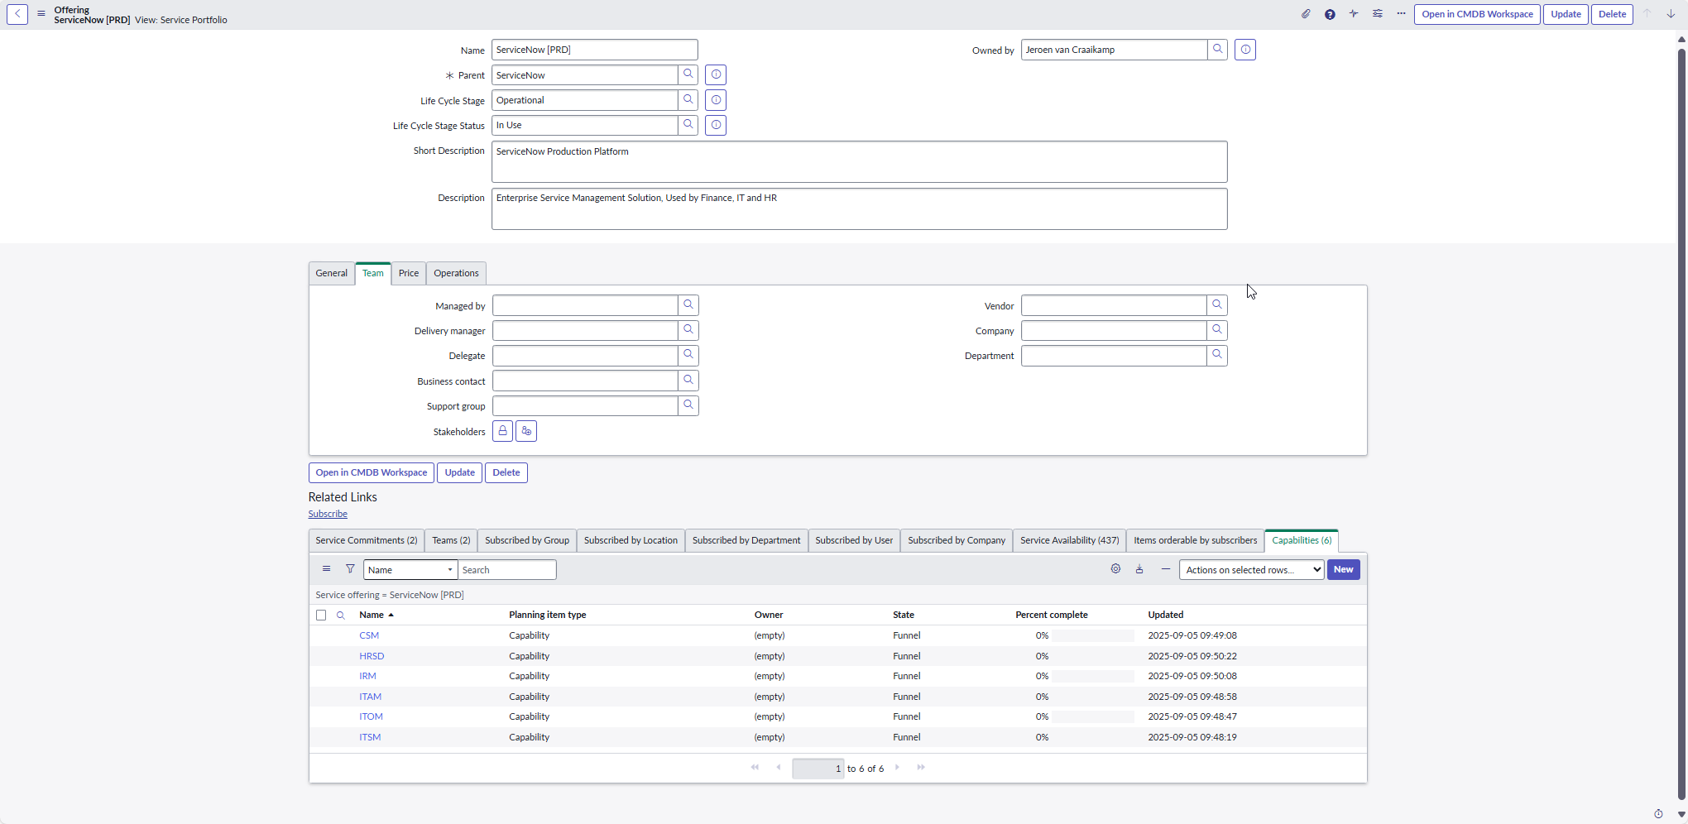Look up Delivery manager user
The width and height of the screenshot is (1688, 824).
[688, 330]
